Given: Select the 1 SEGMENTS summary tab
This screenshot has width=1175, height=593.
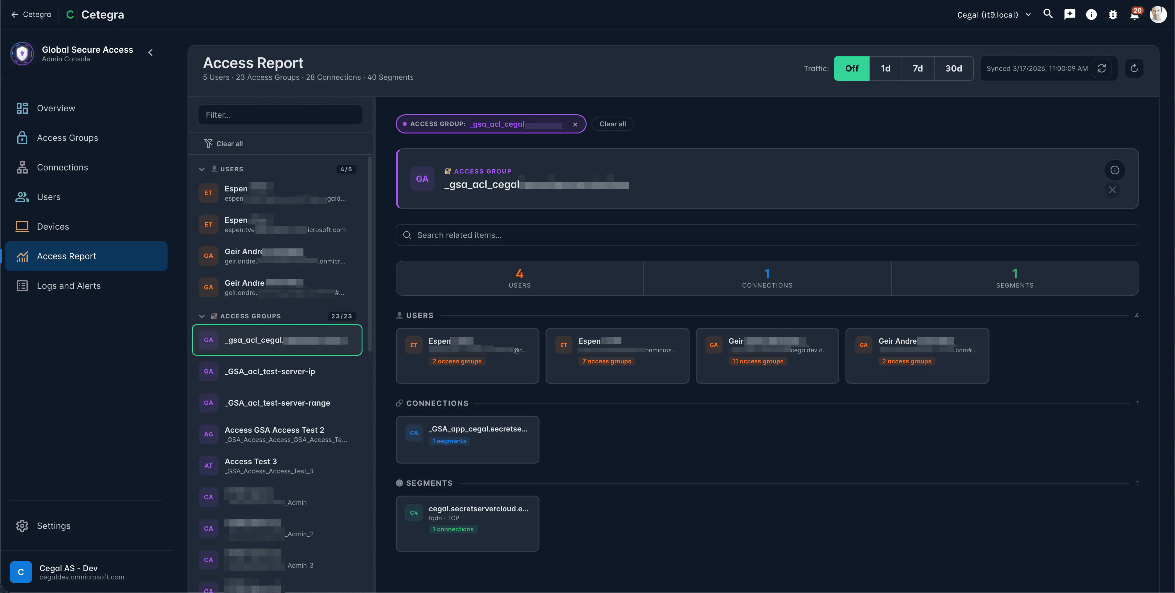Looking at the screenshot, I should click(1014, 278).
